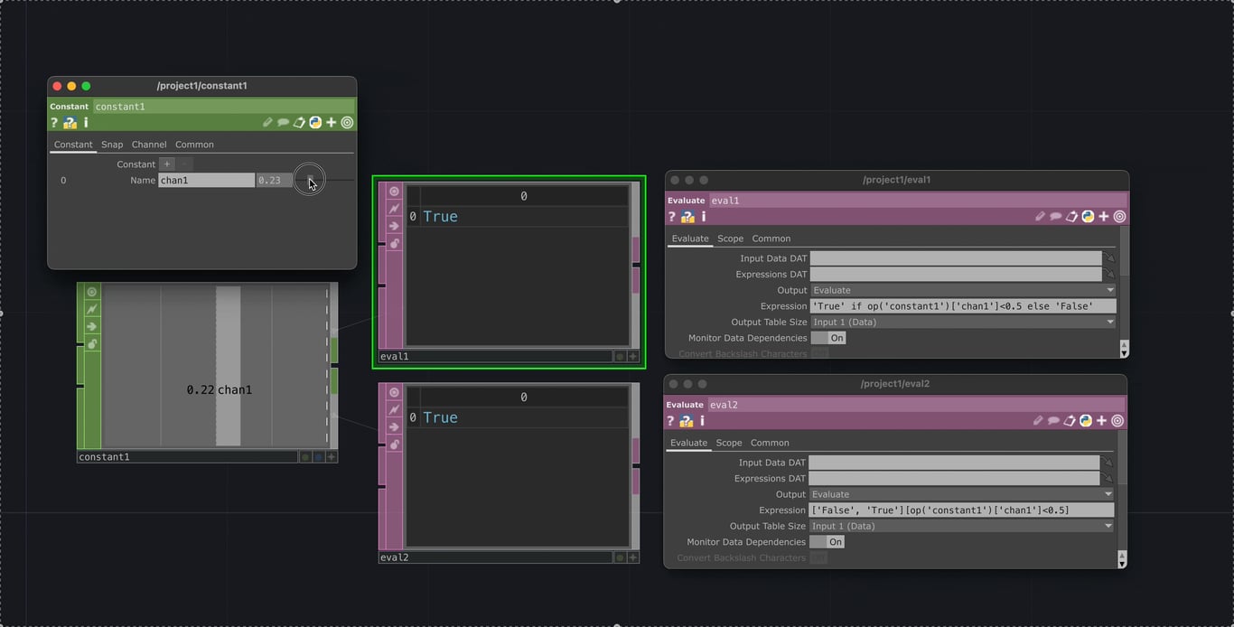Click the Snap tab on constant1
This screenshot has width=1234, height=627.
click(111, 144)
